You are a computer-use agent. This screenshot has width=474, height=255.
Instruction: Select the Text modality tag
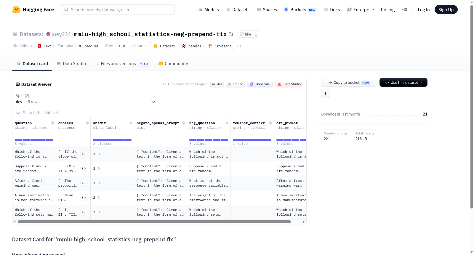coord(44,46)
